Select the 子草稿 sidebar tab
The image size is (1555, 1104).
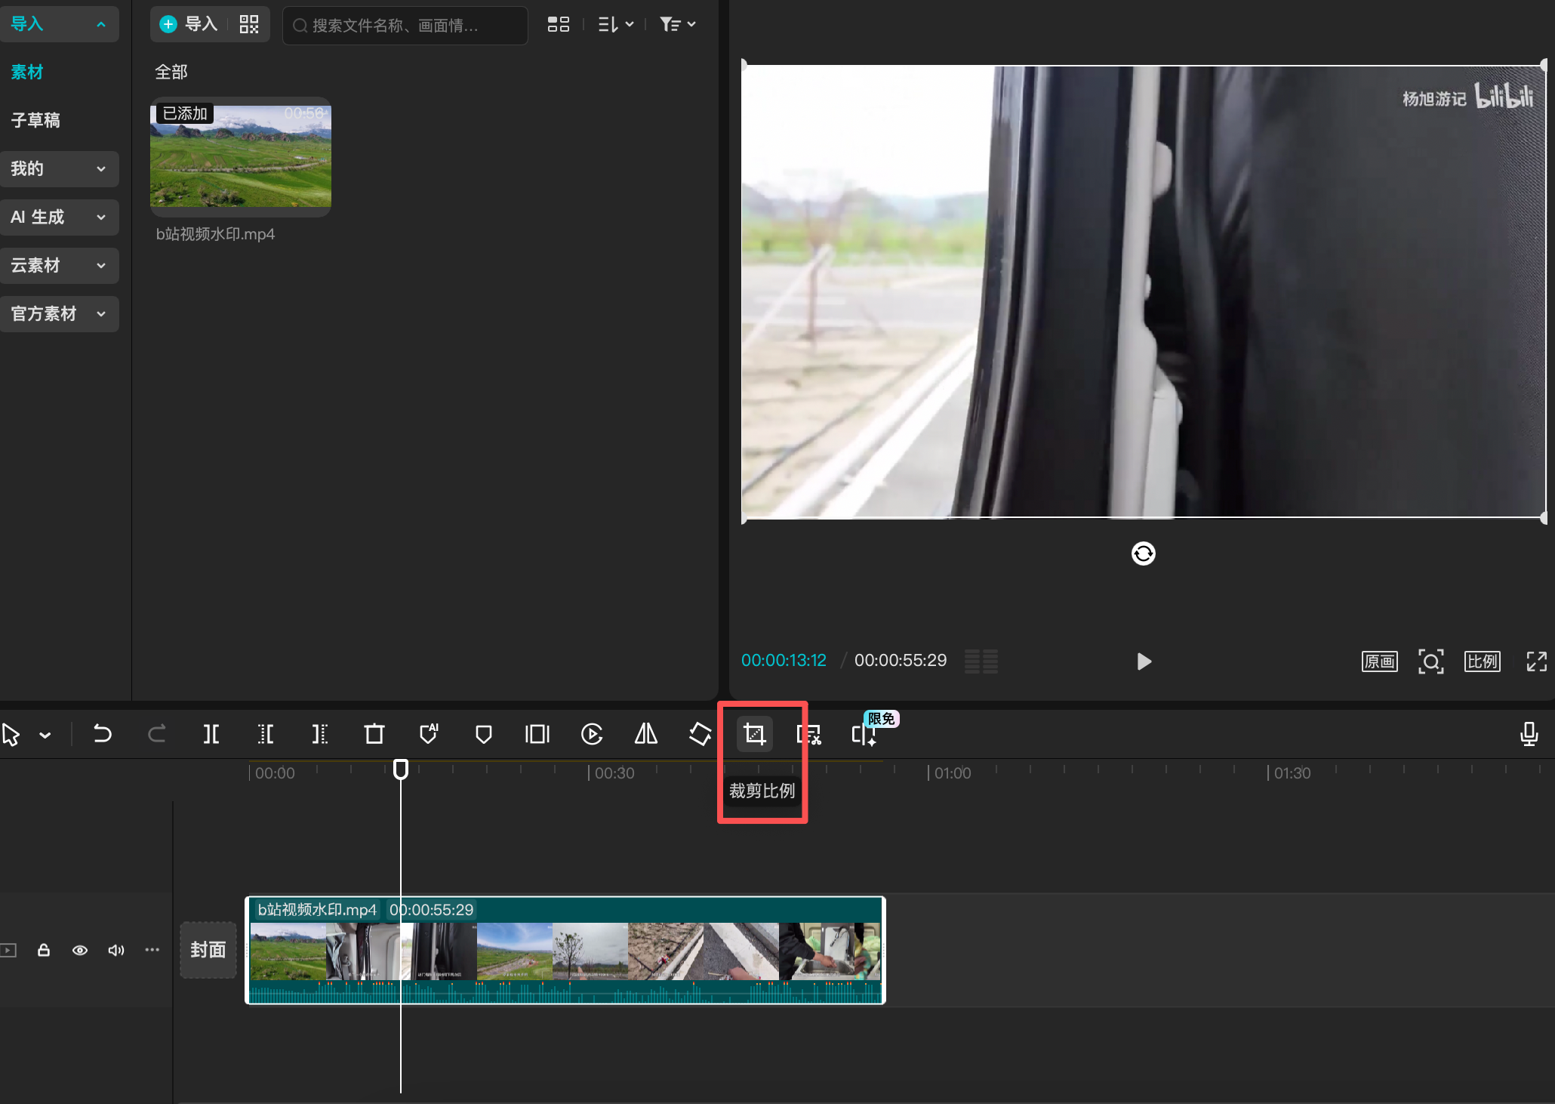[x=35, y=120]
